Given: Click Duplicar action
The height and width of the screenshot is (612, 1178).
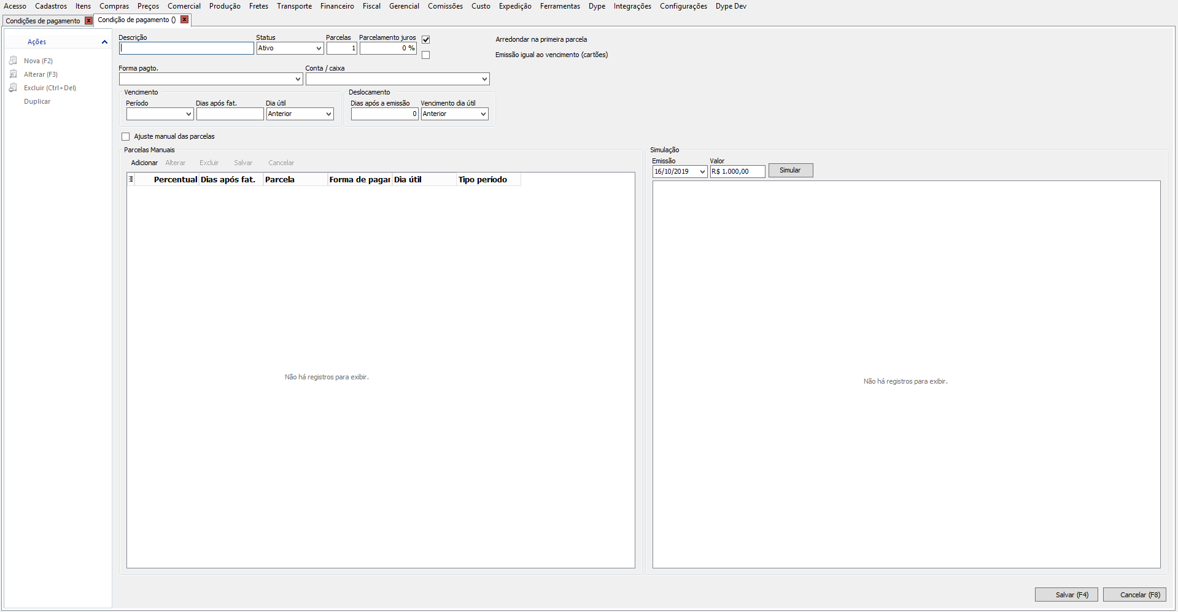Looking at the screenshot, I should [x=37, y=101].
